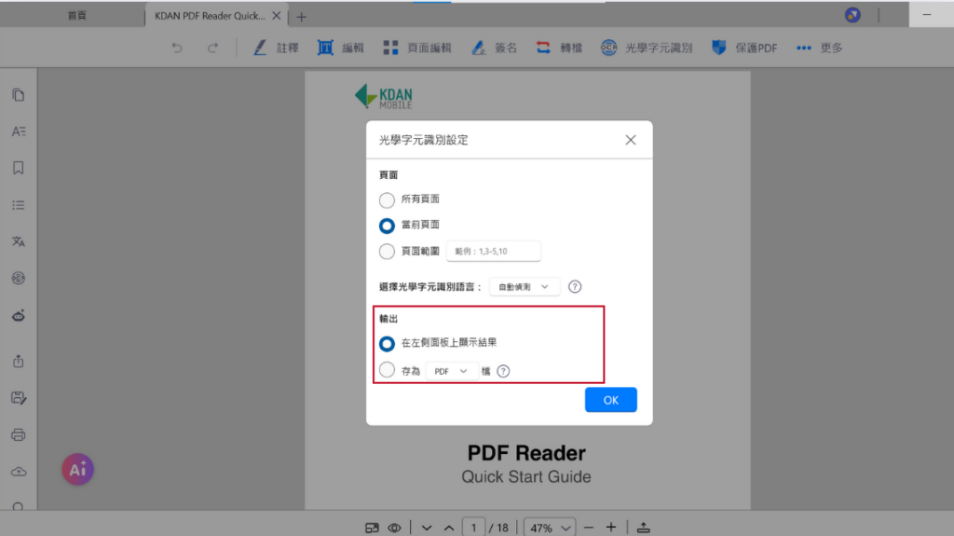Viewport: 954px width, 536px height.
Task: Click the search icon in sidebar bottom
Action: coord(19,507)
